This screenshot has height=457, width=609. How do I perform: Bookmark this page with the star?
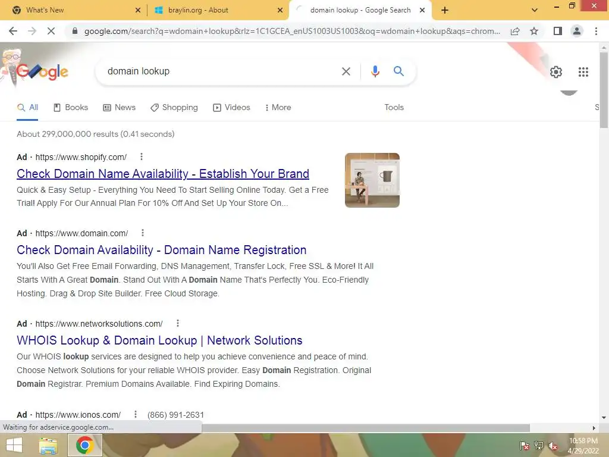click(x=534, y=31)
